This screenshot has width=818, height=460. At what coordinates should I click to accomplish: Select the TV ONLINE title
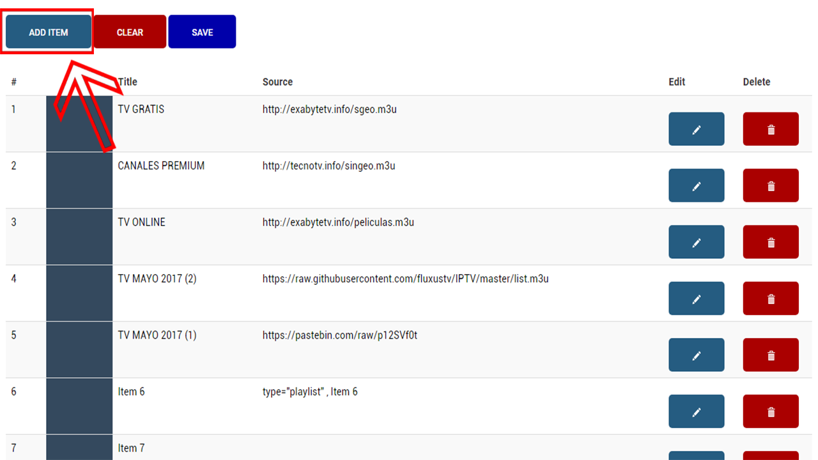coord(142,222)
